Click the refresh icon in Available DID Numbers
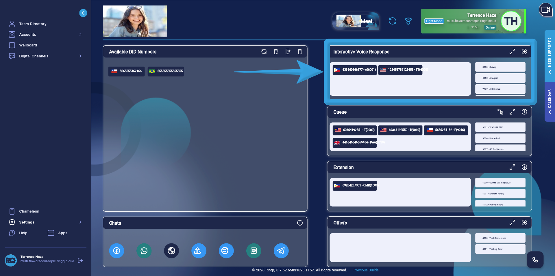Viewport: 555px width, 276px height. [264, 52]
